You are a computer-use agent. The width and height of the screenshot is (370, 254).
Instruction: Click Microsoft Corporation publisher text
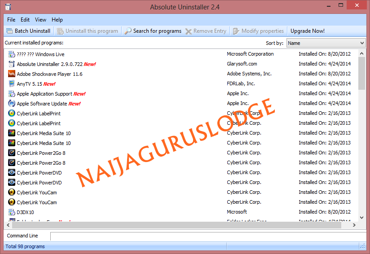coord(250,54)
